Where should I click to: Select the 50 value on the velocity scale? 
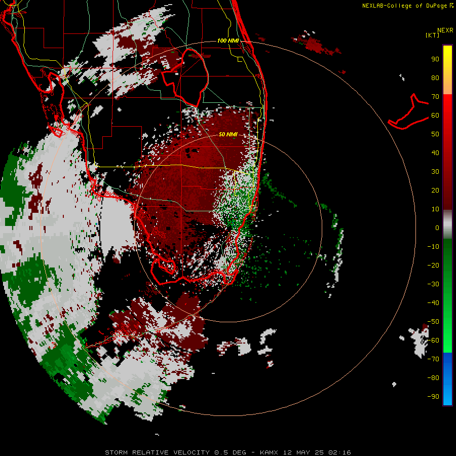435,134
